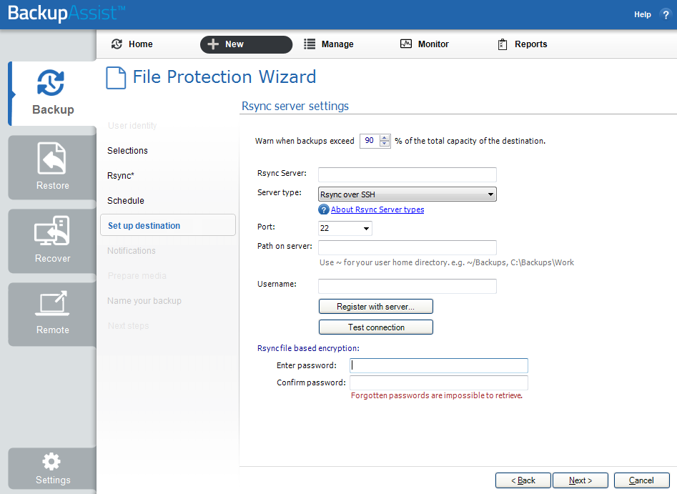Click the New plus icon

[213, 44]
